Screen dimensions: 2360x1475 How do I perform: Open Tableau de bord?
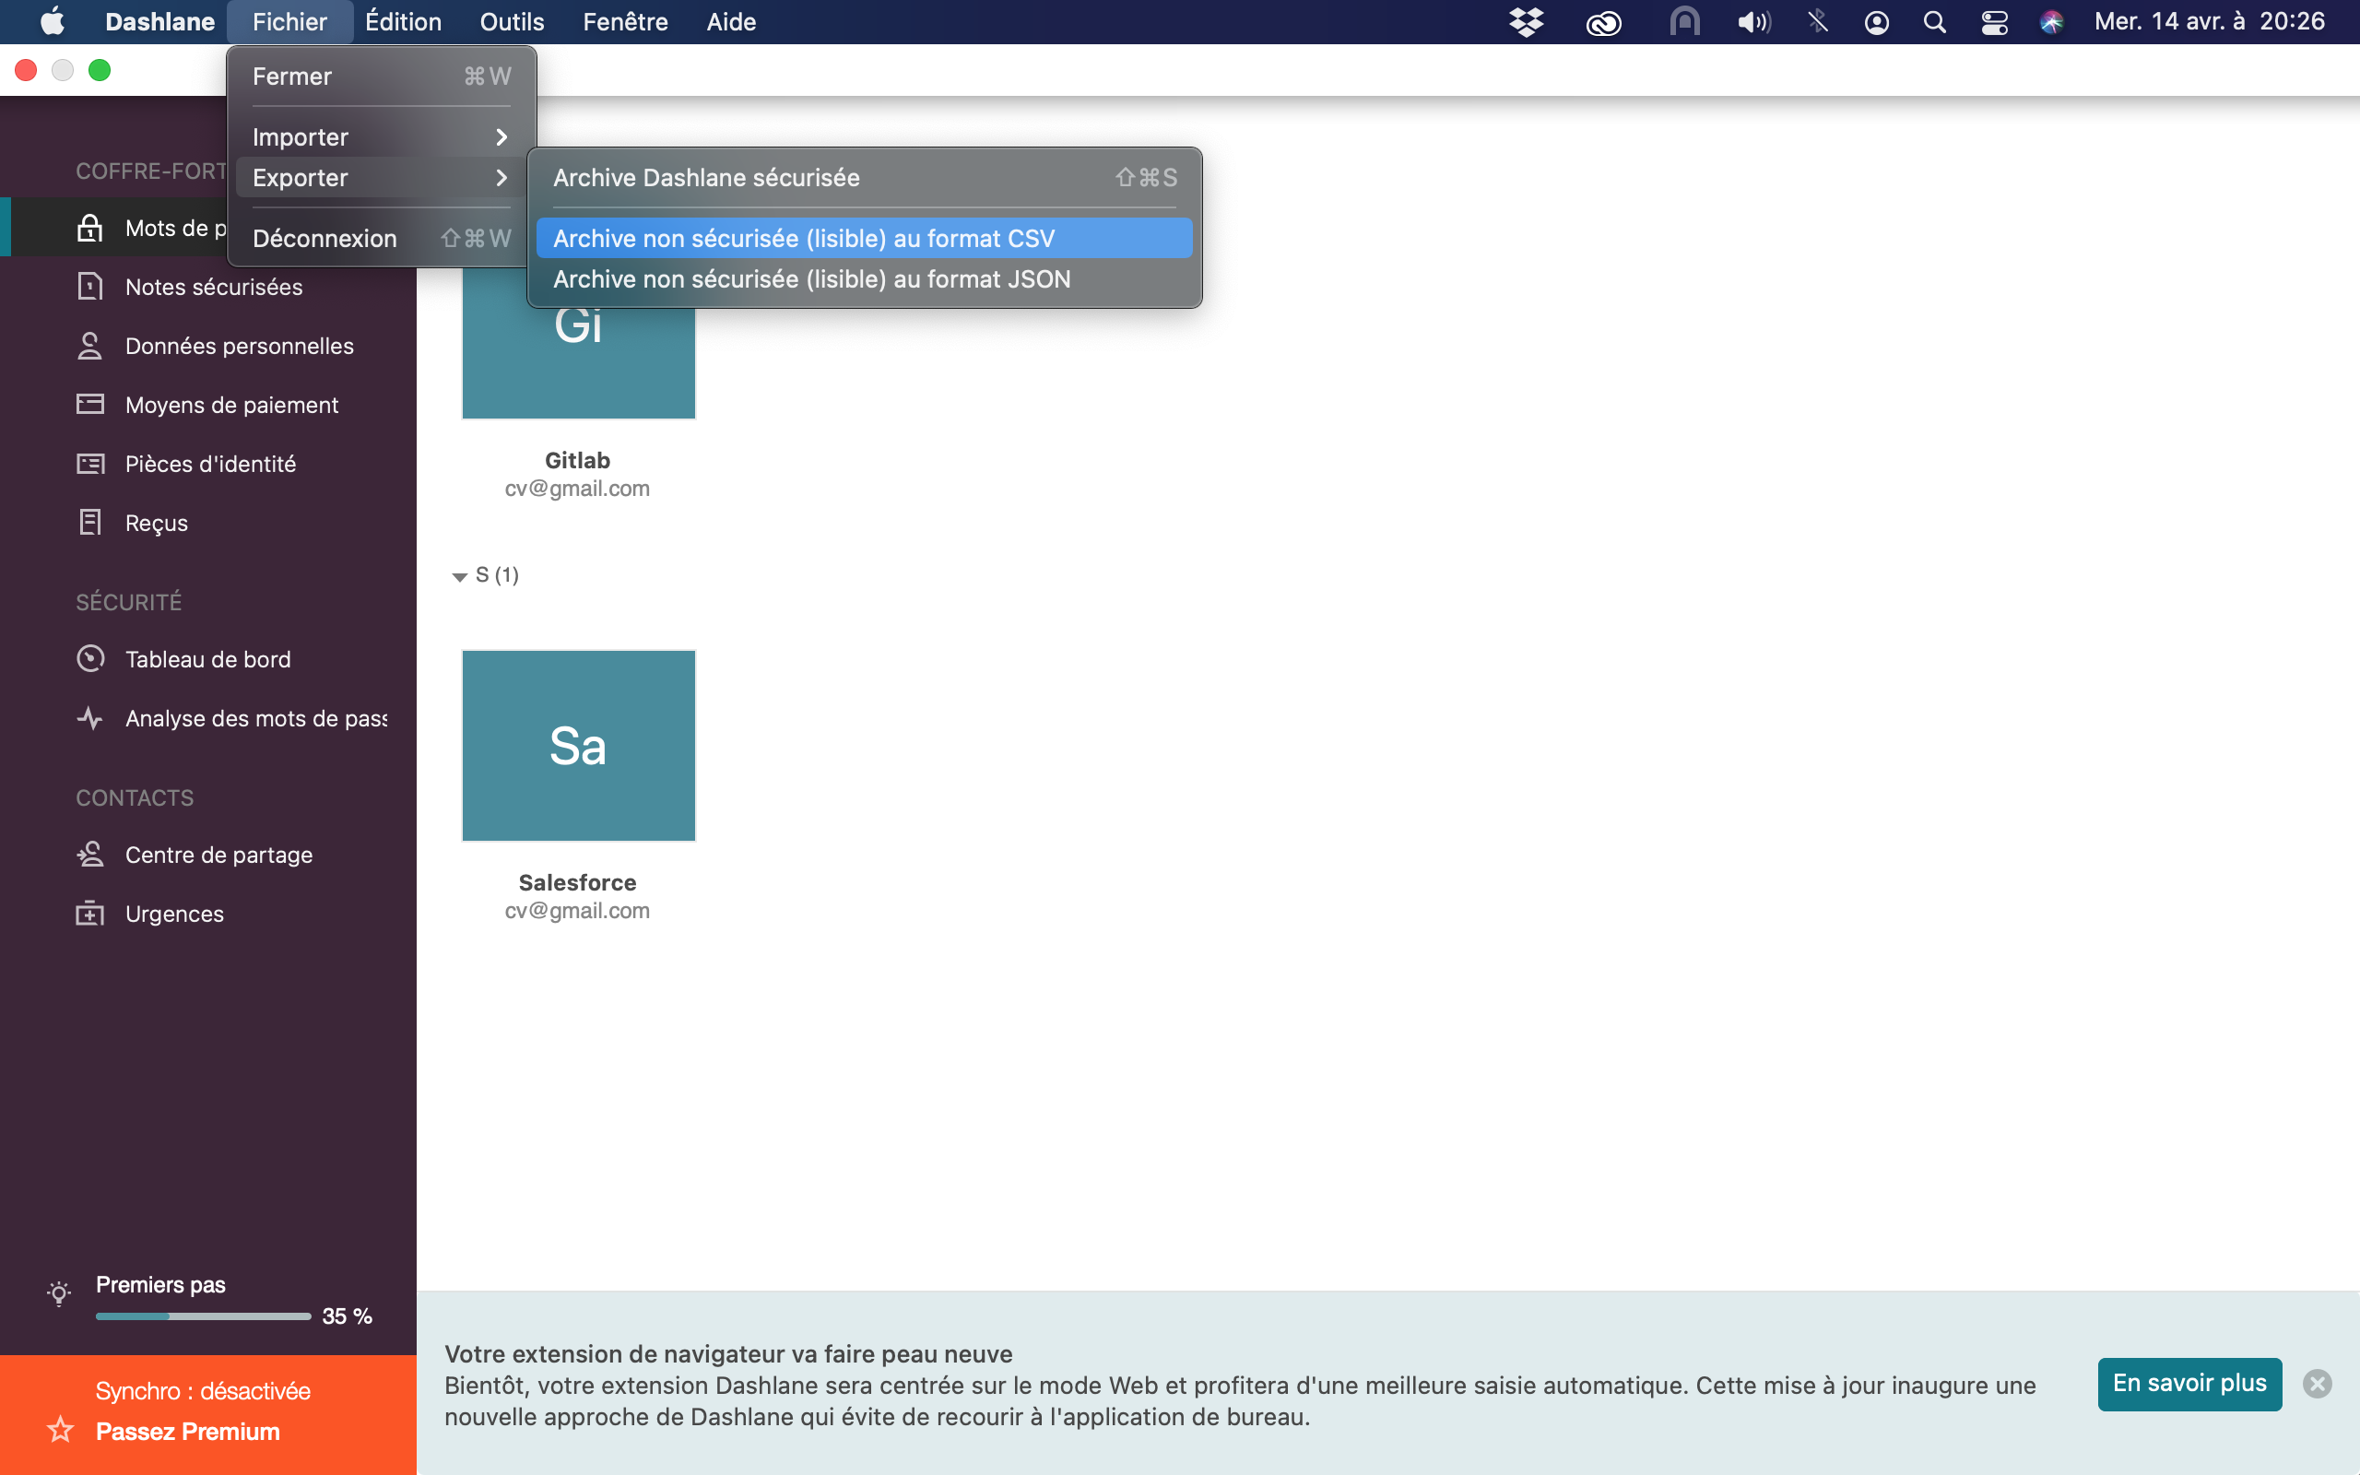(207, 659)
